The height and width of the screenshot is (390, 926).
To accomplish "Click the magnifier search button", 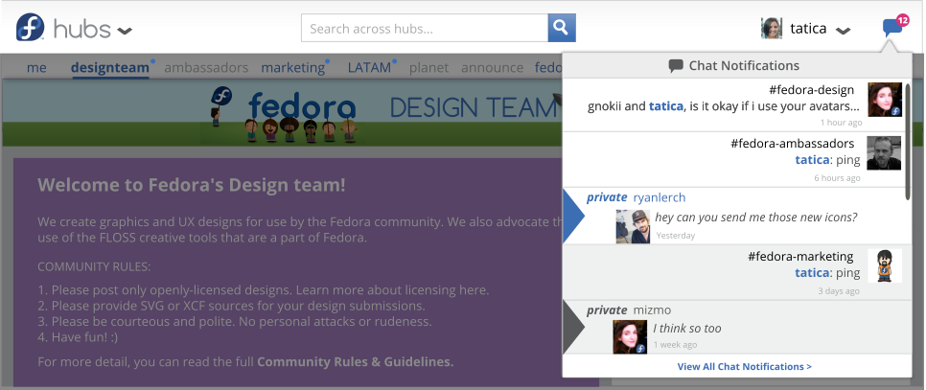I will [x=562, y=28].
